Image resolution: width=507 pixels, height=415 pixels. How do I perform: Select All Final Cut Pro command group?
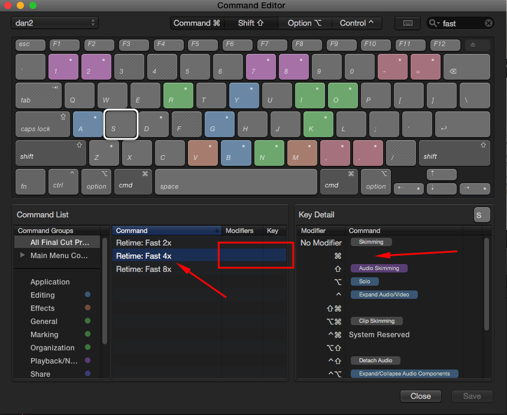[57, 243]
